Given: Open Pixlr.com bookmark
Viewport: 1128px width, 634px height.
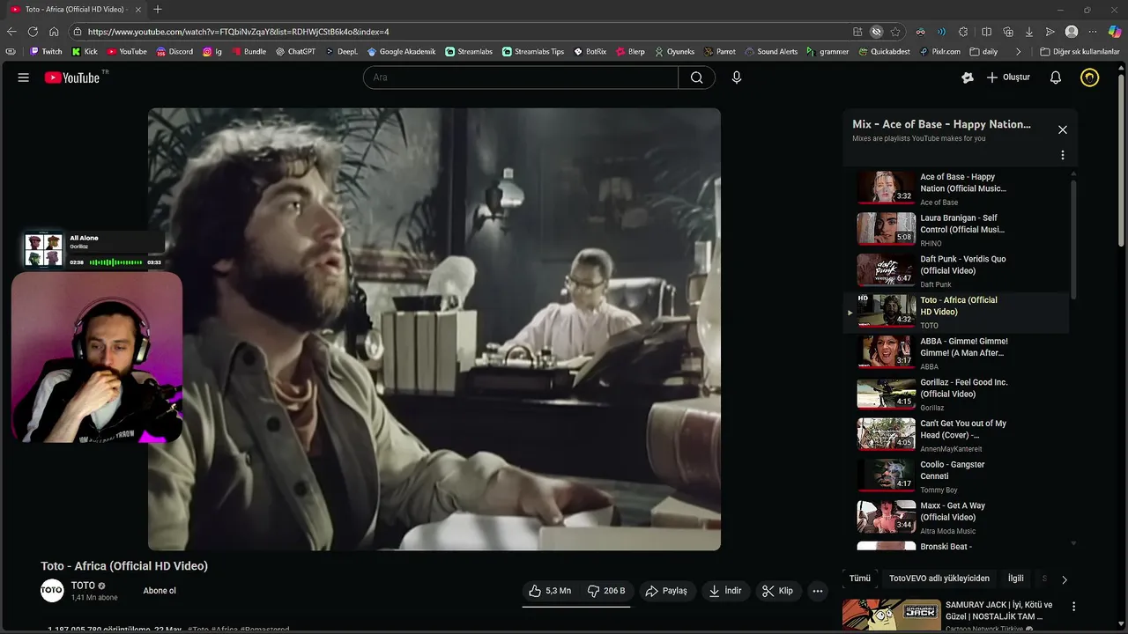Looking at the screenshot, I should (x=939, y=52).
